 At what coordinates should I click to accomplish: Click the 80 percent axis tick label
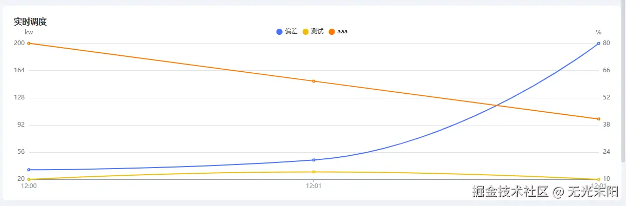coord(607,43)
